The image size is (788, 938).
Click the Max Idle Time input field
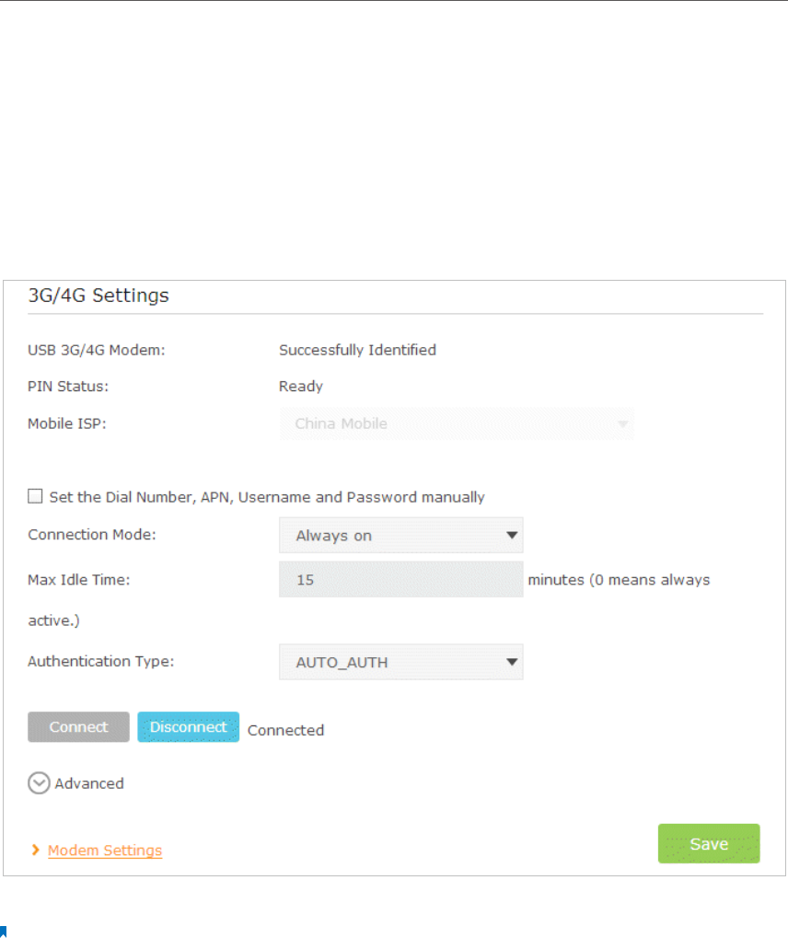click(x=400, y=581)
